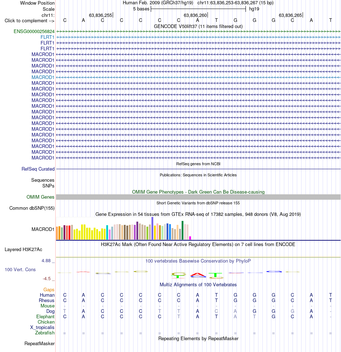The width and height of the screenshot is (341, 352).
Task: Click the Chicken species row label
Action: click(x=46, y=322)
